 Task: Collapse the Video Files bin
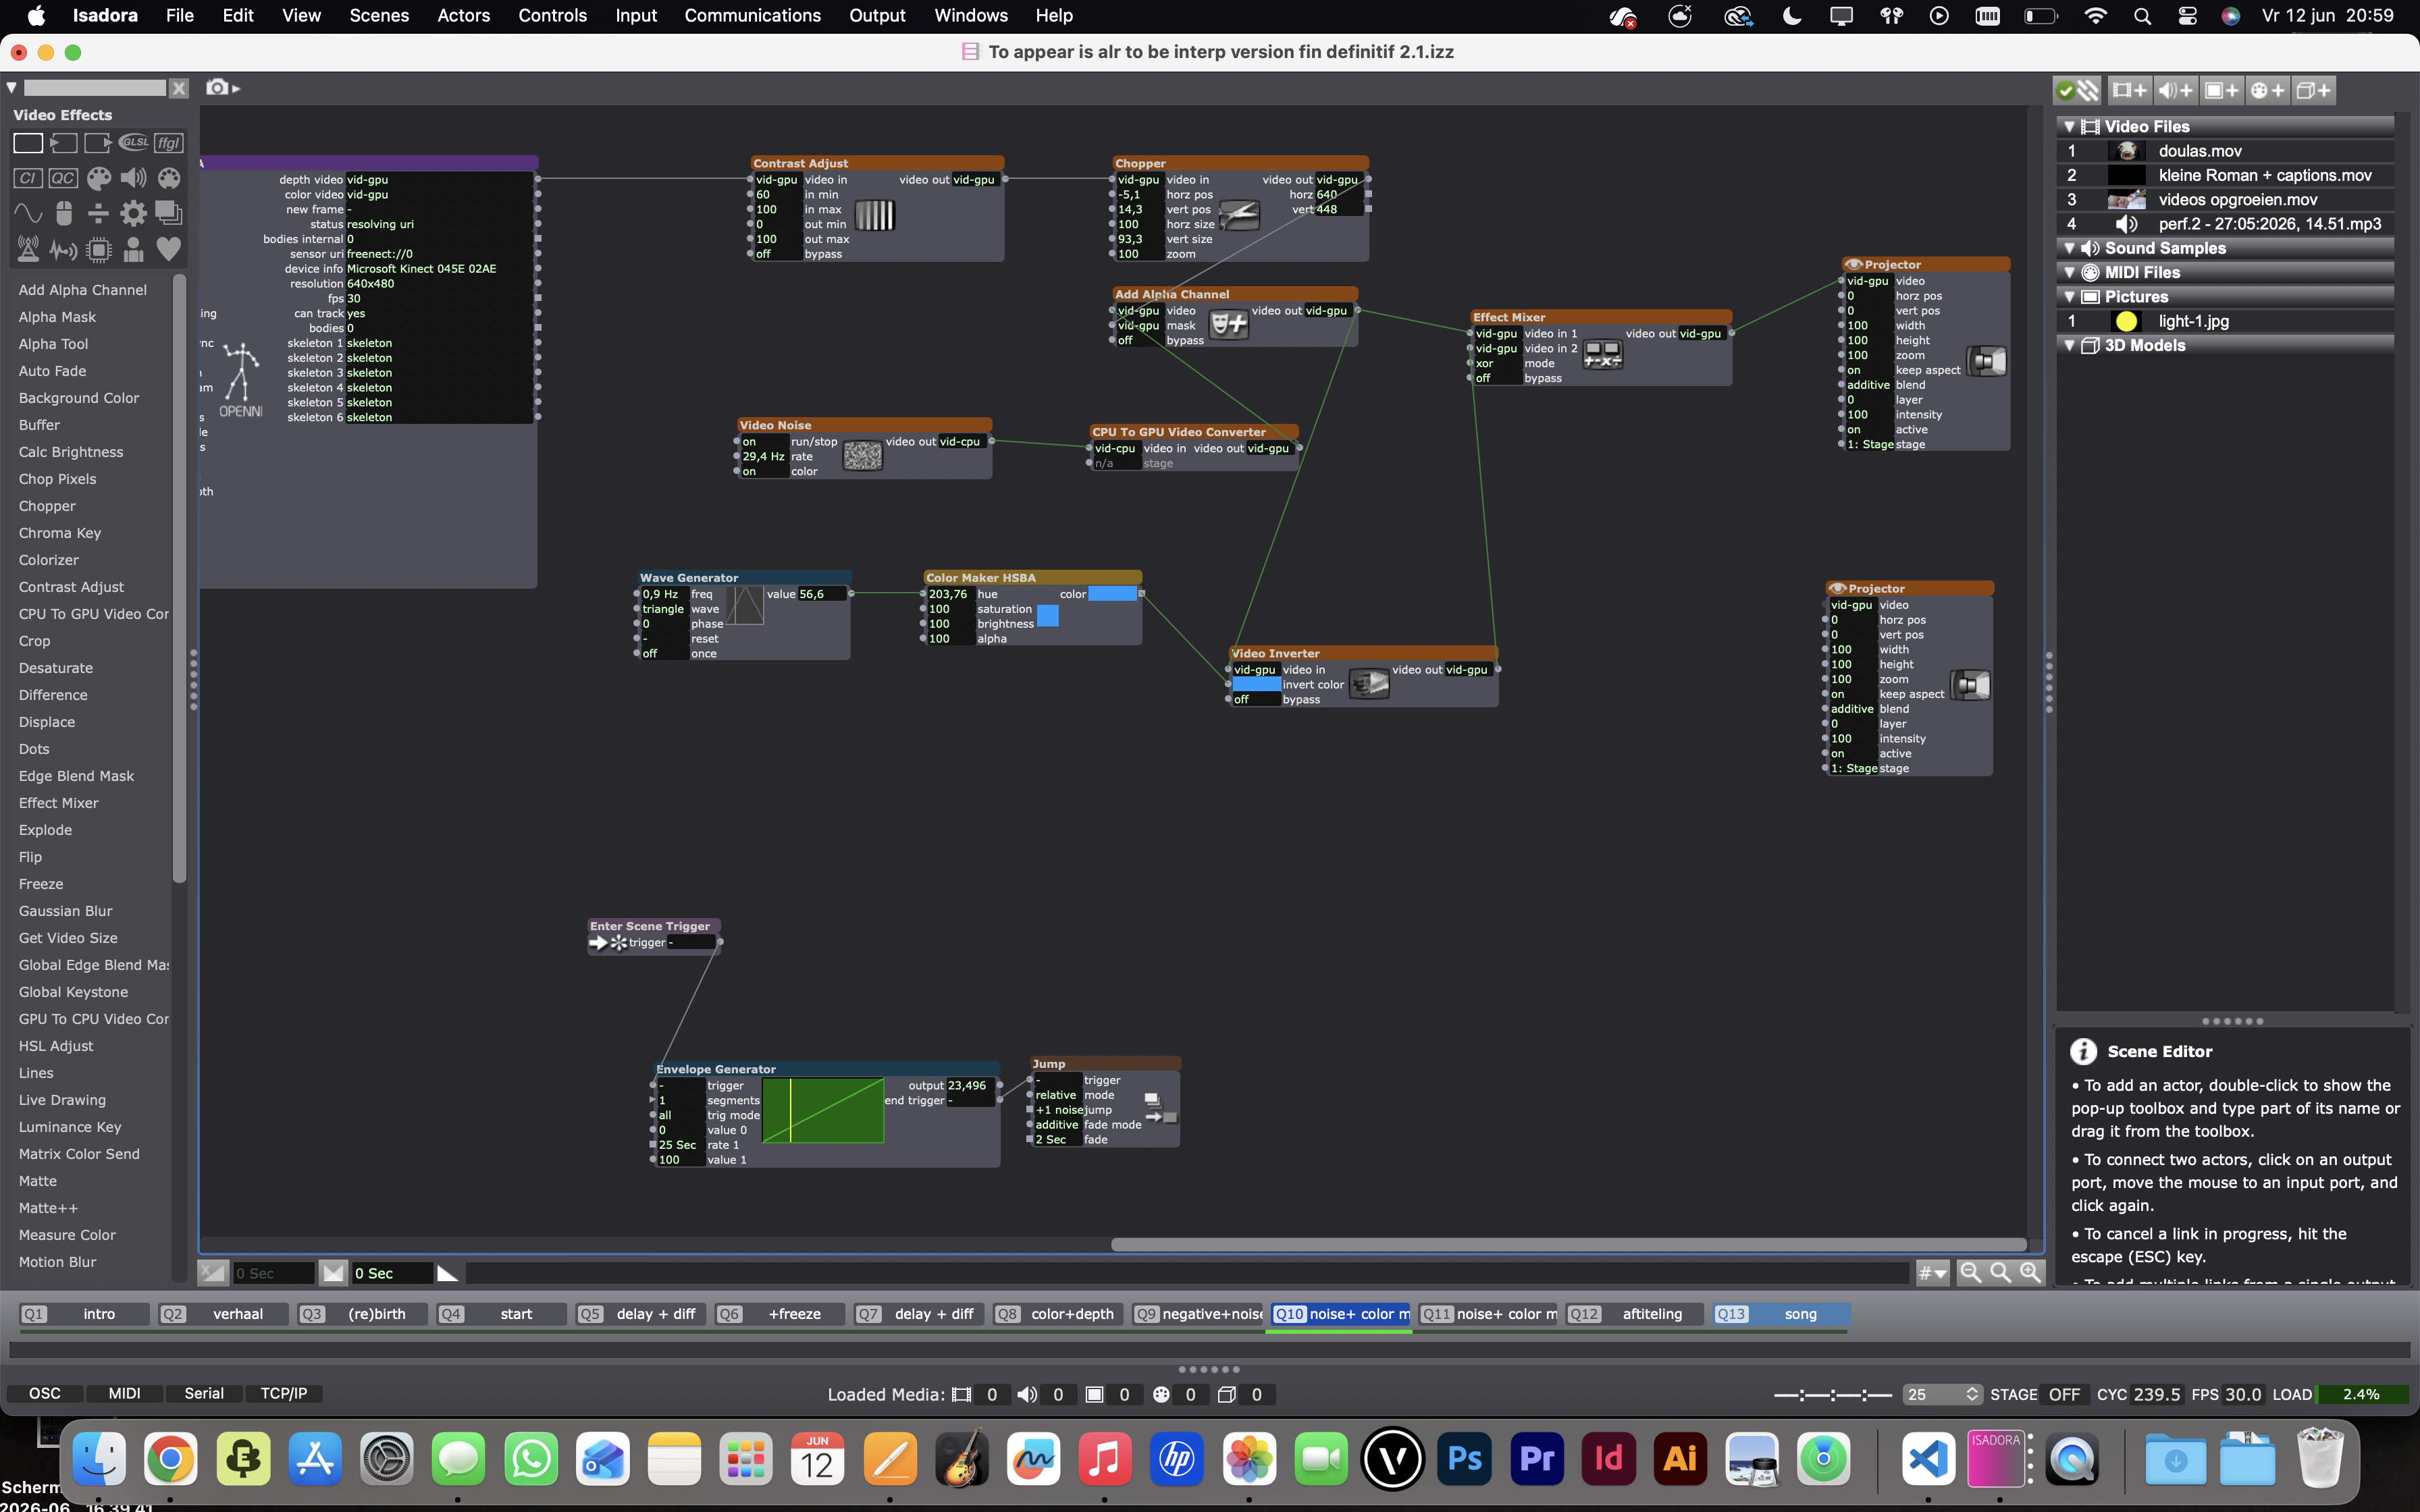[x=2069, y=127]
